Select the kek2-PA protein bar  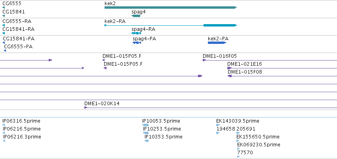point(217,43)
